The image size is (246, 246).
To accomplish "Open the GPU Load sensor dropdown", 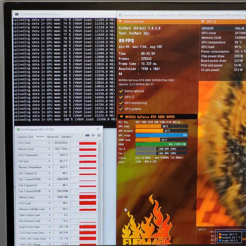I will click(50, 203).
